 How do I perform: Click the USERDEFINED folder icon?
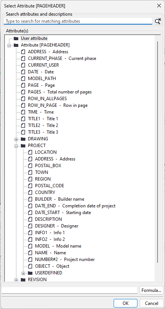pyautogui.click(x=30, y=273)
